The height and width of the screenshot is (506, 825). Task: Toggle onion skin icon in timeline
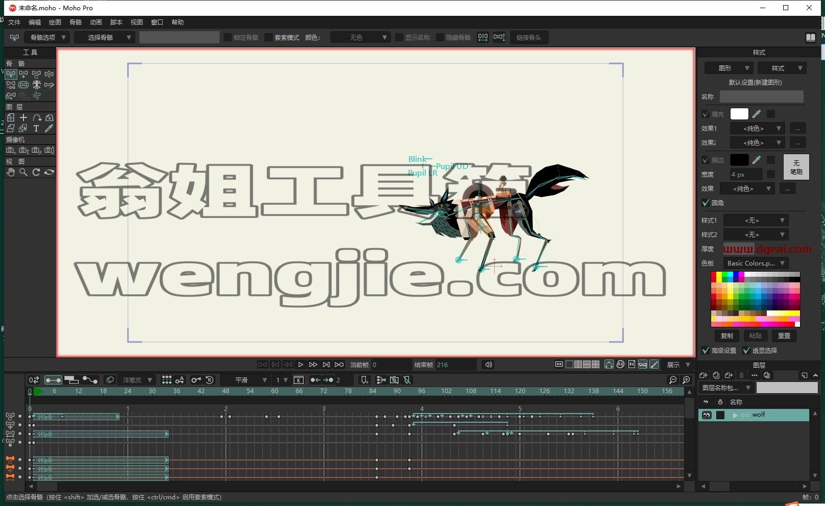click(x=110, y=380)
